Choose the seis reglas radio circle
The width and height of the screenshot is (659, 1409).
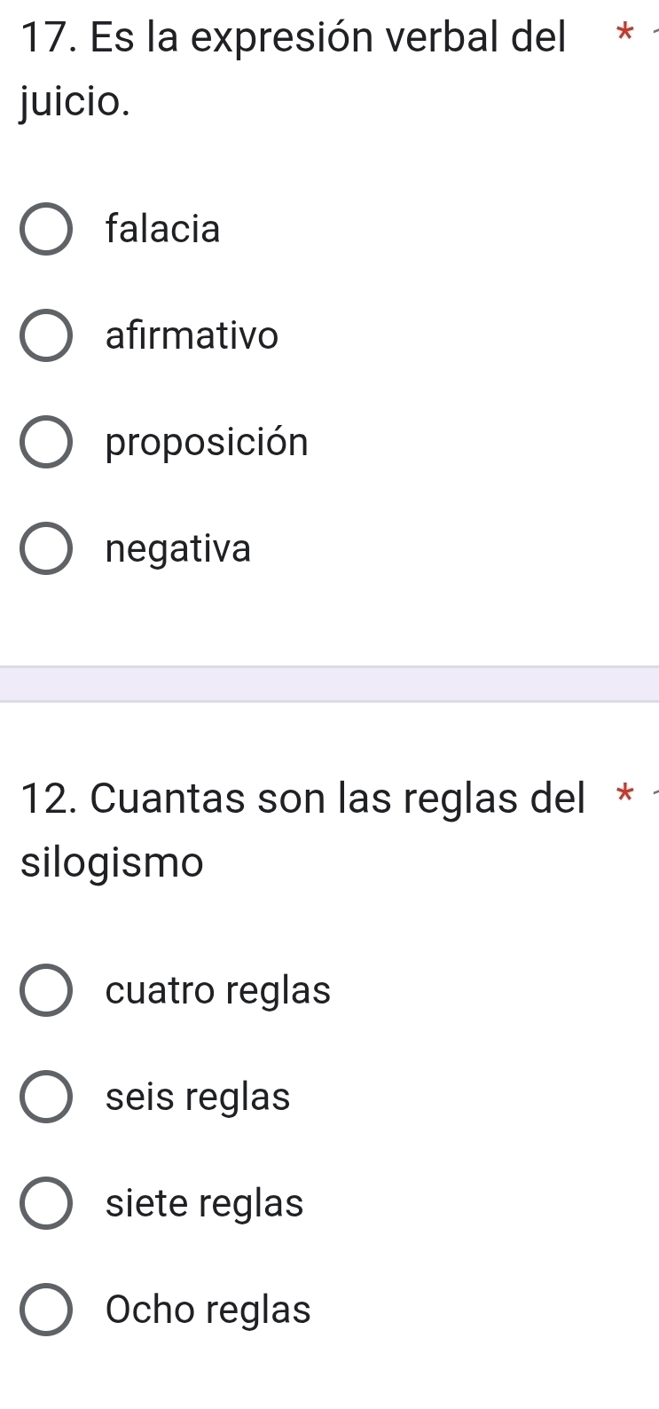pos(45,1098)
